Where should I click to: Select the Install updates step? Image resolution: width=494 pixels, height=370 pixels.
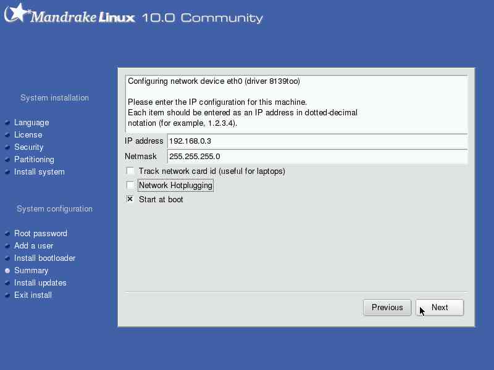tap(40, 283)
